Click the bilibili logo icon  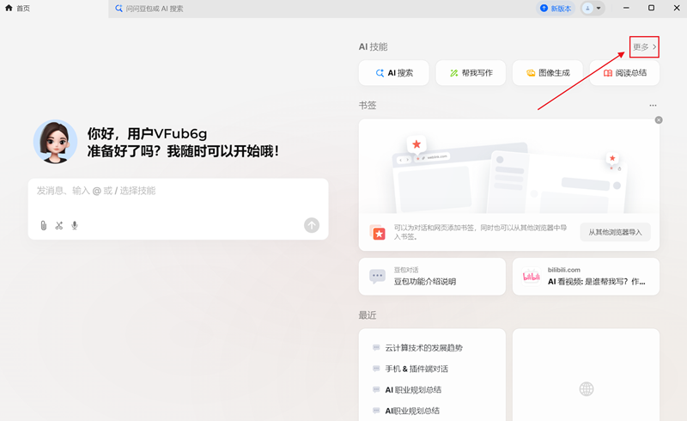click(531, 277)
